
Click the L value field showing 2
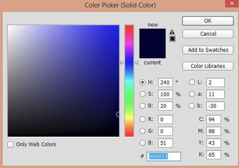[216, 82]
